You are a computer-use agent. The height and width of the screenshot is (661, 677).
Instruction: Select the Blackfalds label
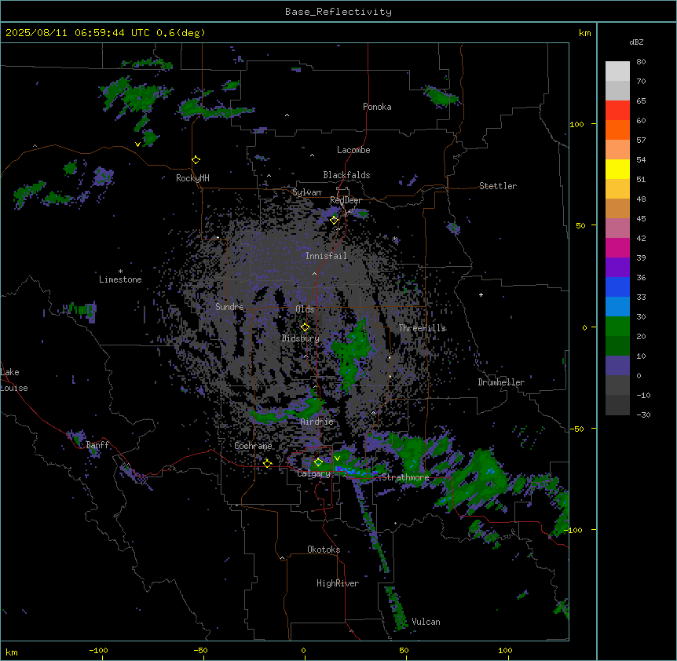pyautogui.click(x=346, y=175)
